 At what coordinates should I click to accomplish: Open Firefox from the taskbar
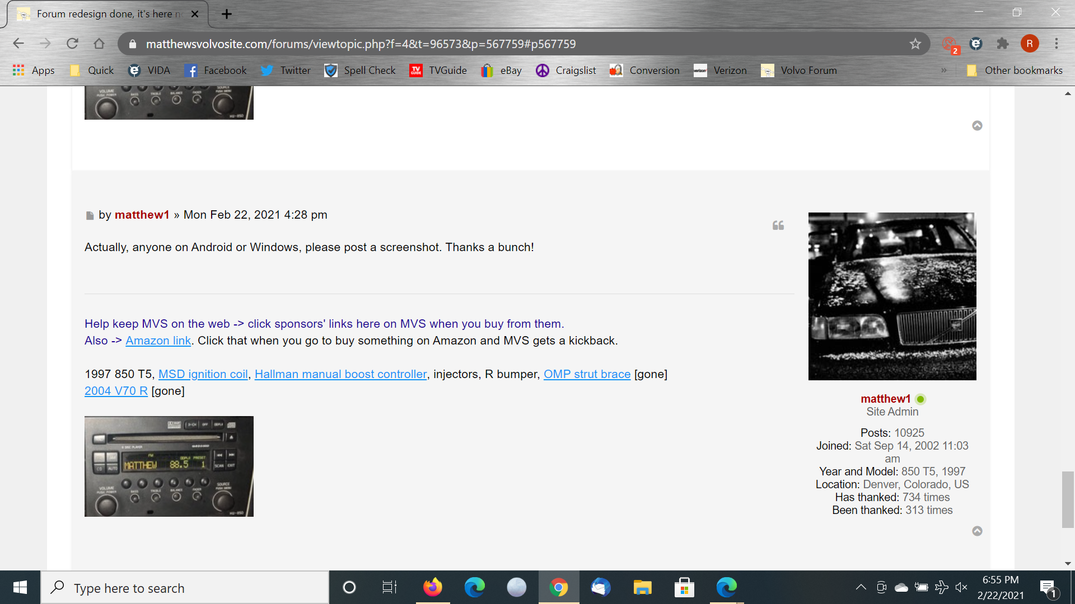point(432,587)
